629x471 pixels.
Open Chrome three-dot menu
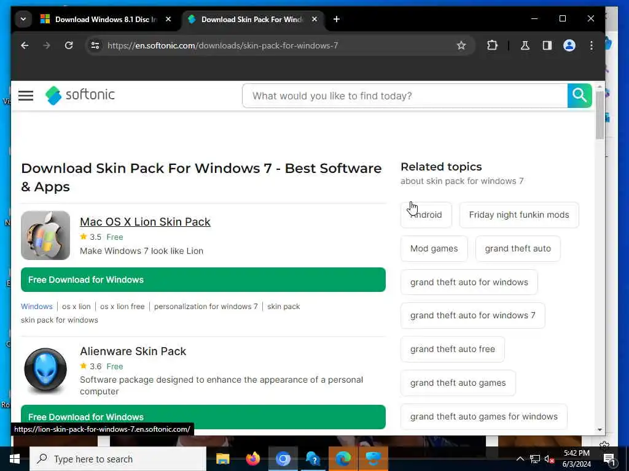click(592, 45)
